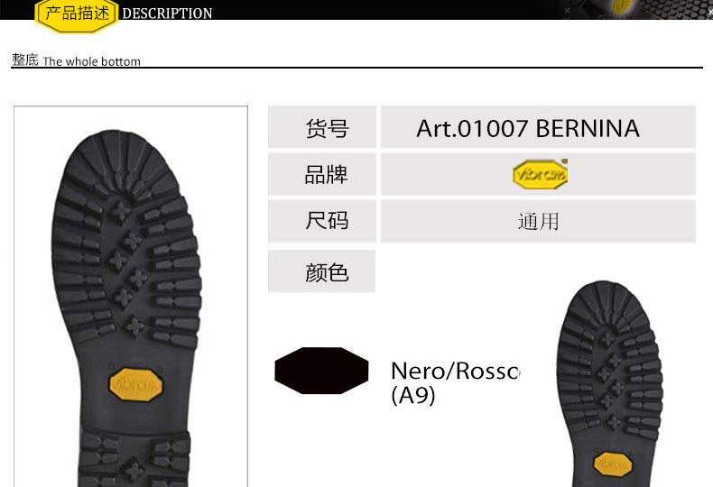Select Art.01007 BERNINA article number
The width and height of the screenshot is (713, 487).
[x=528, y=128]
